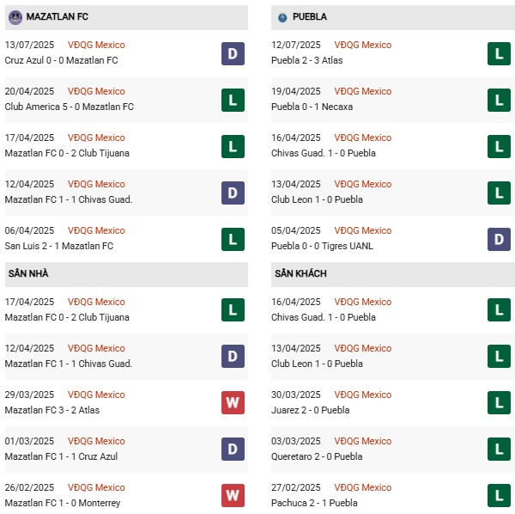Click the L badge for San Luis 2-1 Mazatlan

tap(233, 239)
